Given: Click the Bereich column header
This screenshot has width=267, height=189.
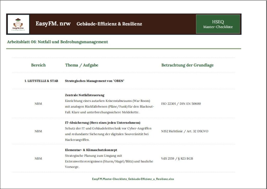Looking at the screenshot, I should (38, 65).
